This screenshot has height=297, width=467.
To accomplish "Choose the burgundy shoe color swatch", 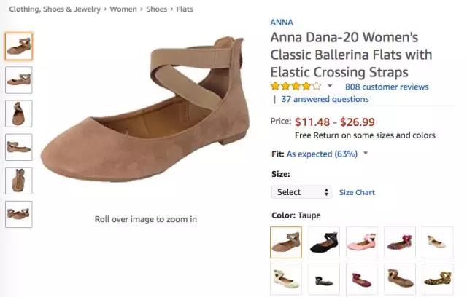I will (x=361, y=280).
